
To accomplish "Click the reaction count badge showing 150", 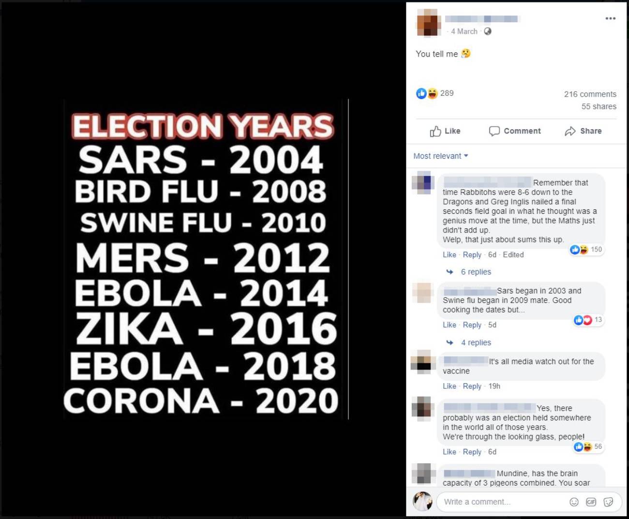I will pyautogui.click(x=586, y=250).
